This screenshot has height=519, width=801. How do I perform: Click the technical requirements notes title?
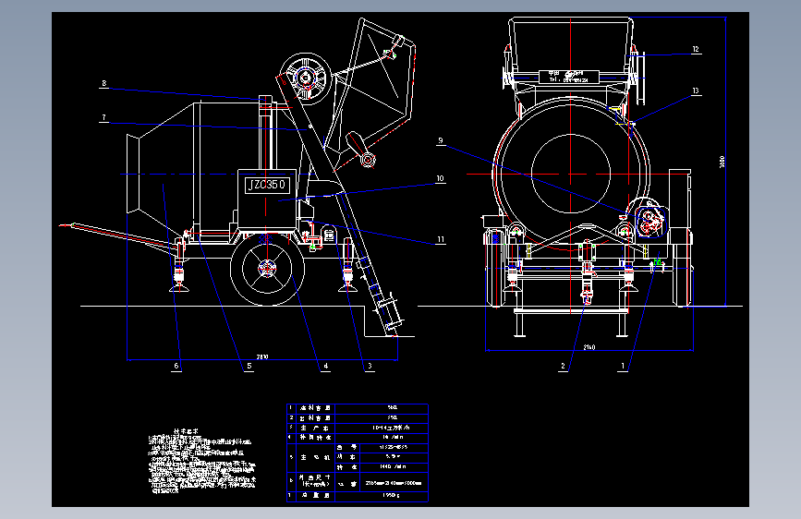(187, 431)
